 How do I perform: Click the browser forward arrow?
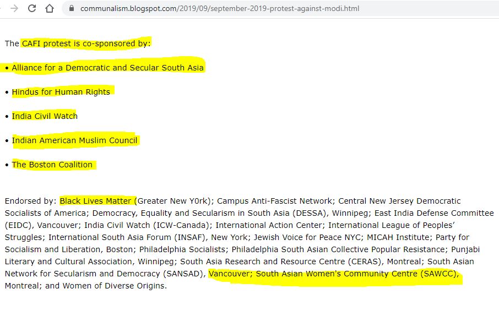(x=14, y=8)
